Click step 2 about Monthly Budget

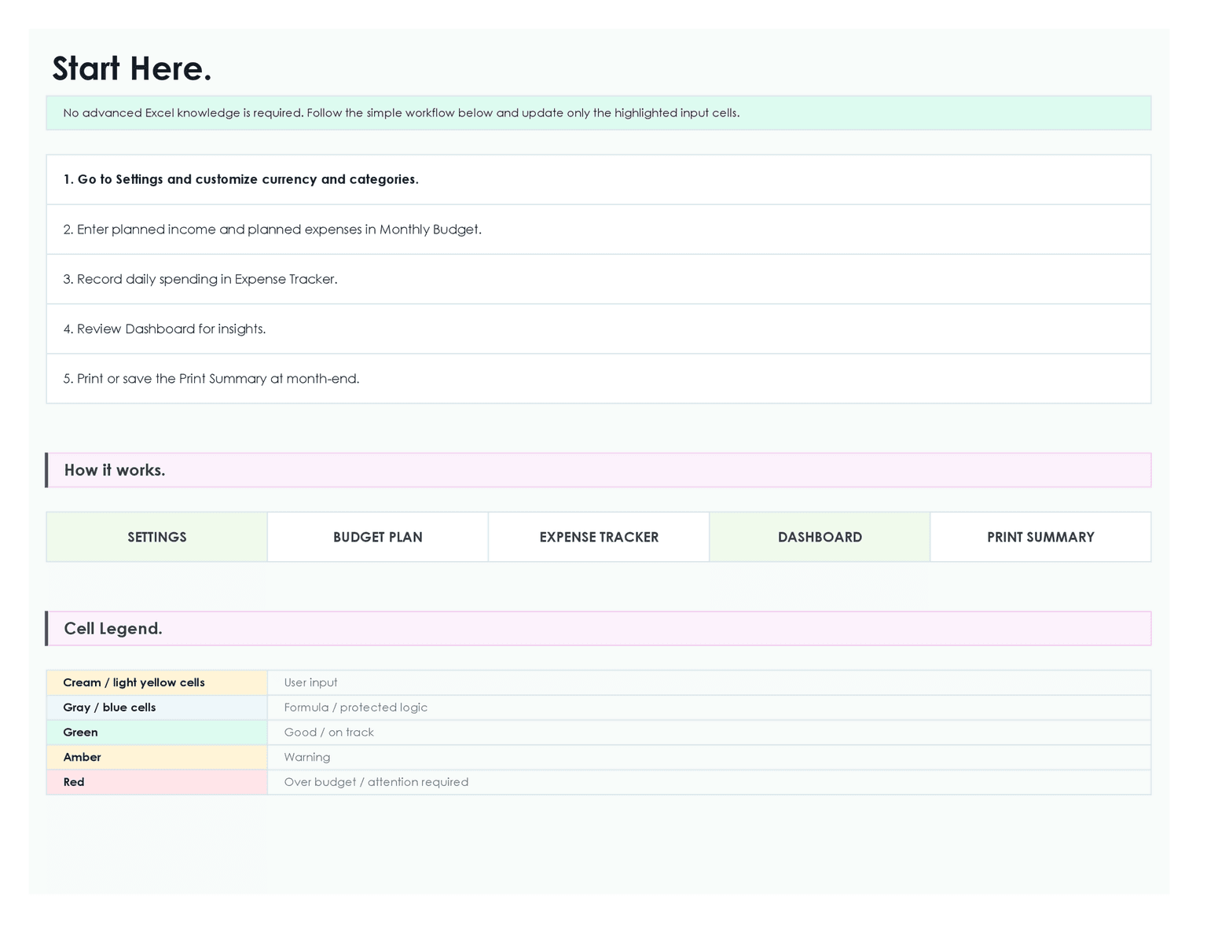[x=599, y=230]
